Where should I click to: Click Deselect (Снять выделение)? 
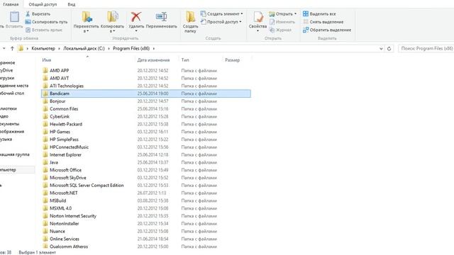pos(323,22)
